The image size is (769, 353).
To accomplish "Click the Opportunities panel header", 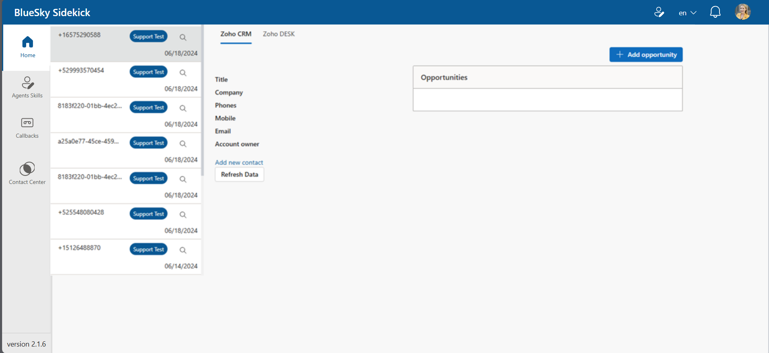I will pyautogui.click(x=548, y=77).
